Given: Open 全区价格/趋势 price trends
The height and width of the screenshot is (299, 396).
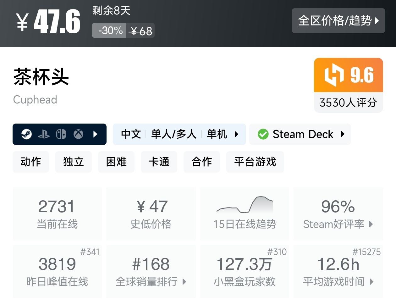Looking at the screenshot, I should 338,21.
